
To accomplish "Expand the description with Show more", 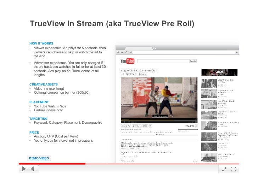I will point(159,134).
